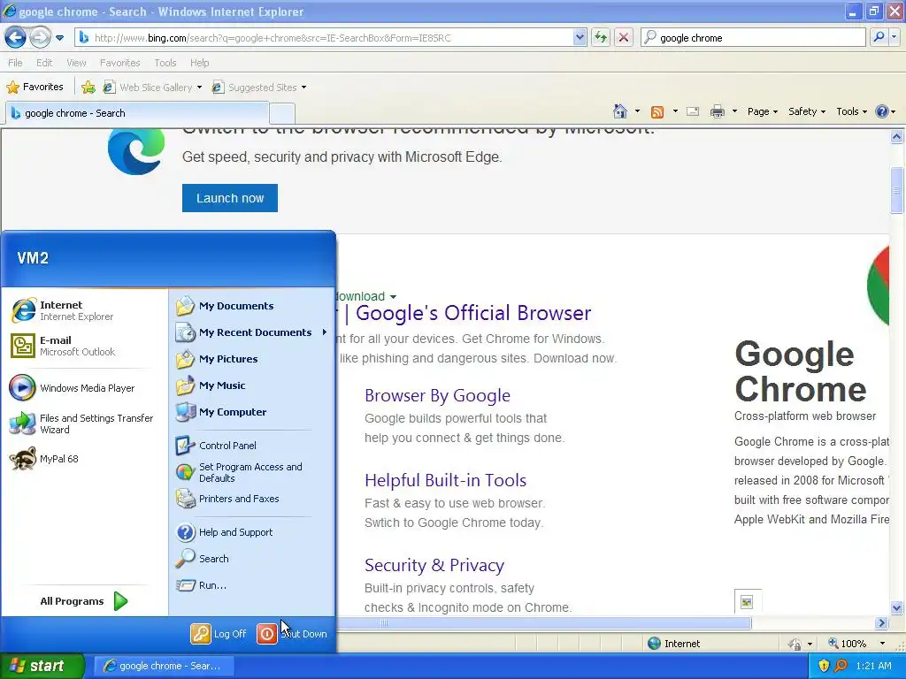The width and height of the screenshot is (906, 679).
Task: Open the Help menu
Action: (200, 63)
